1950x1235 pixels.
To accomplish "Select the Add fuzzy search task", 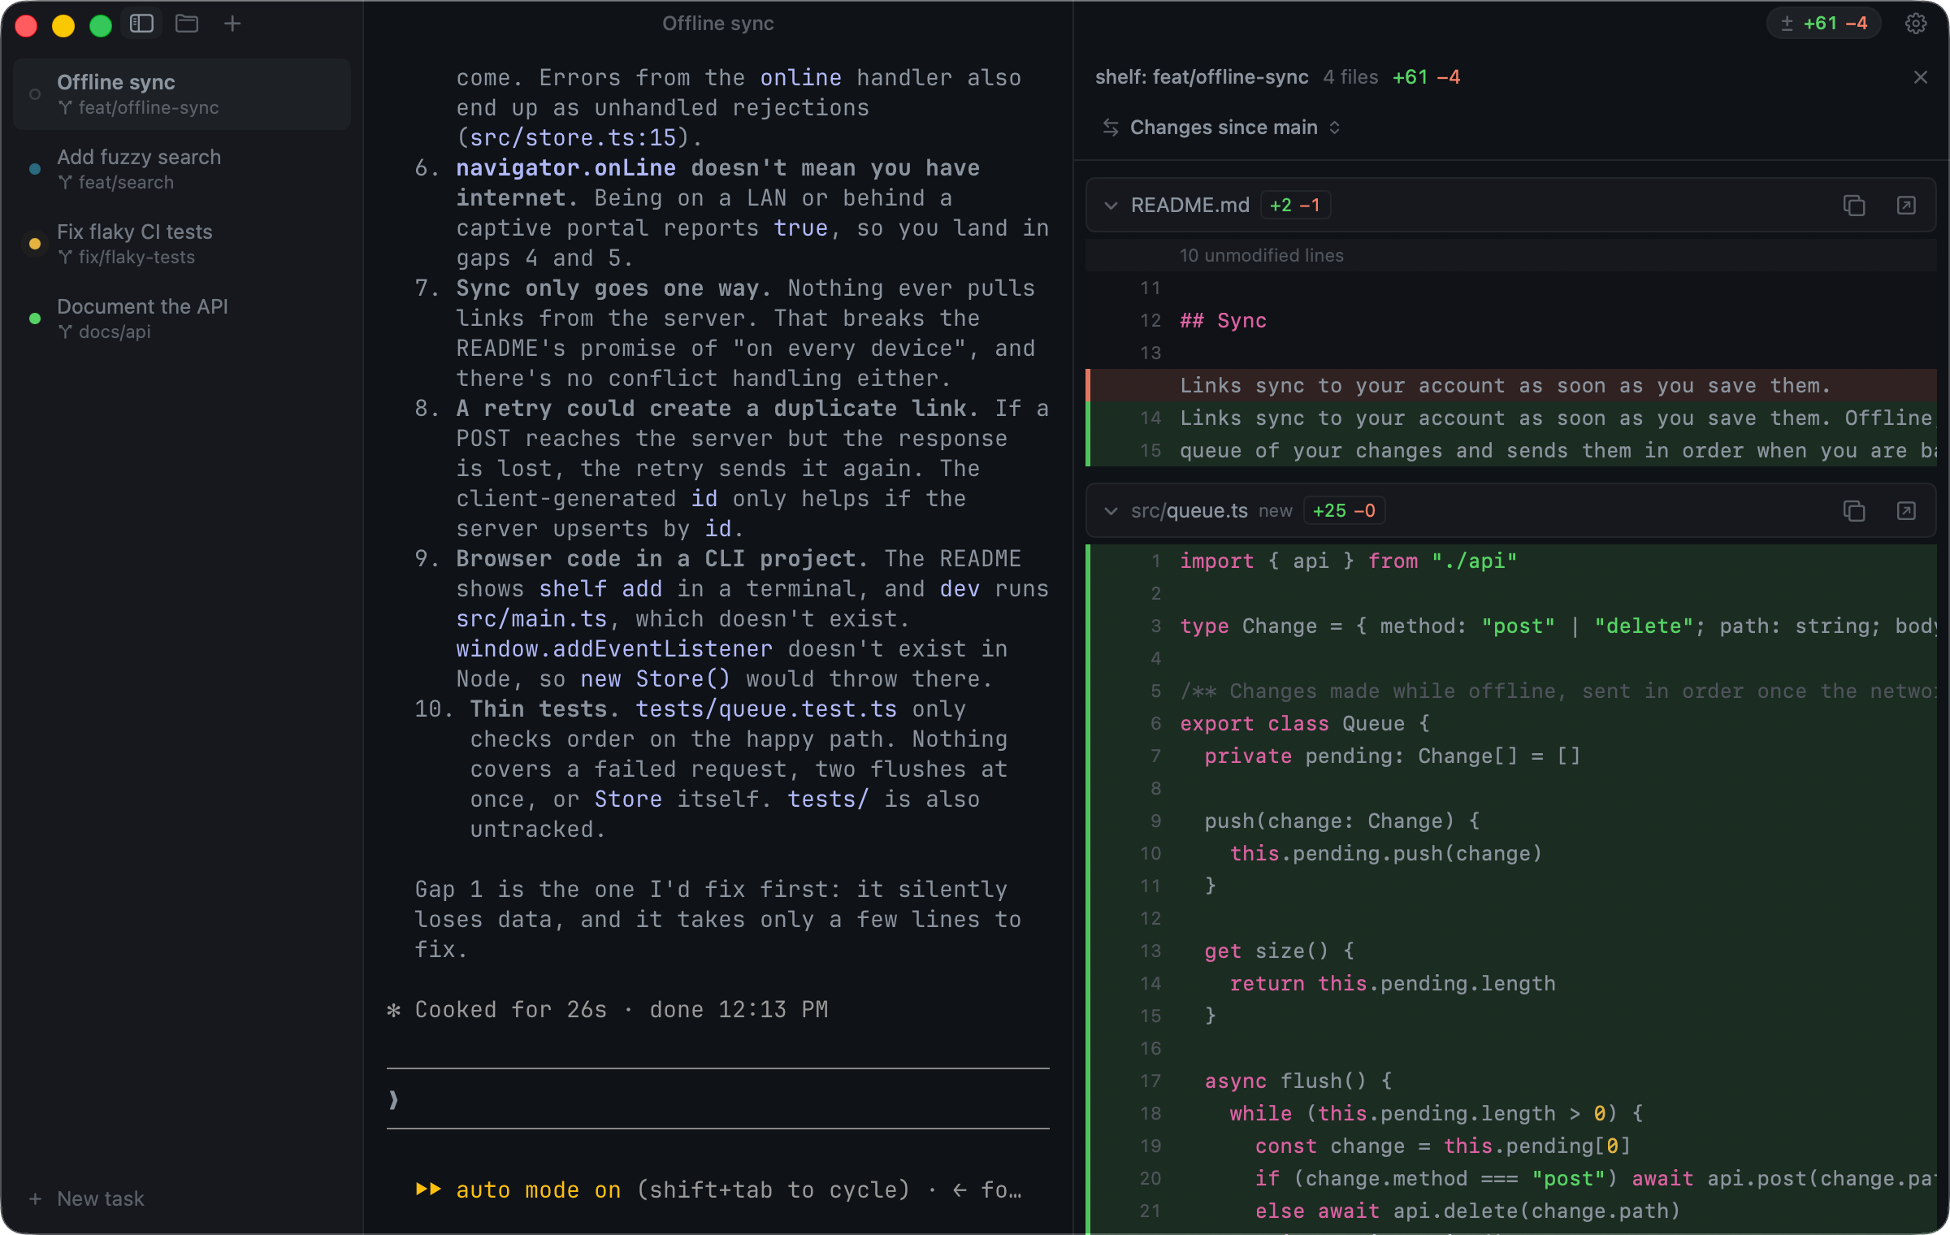I will click(x=182, y=169).
